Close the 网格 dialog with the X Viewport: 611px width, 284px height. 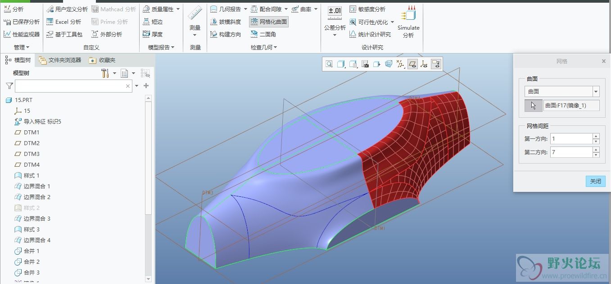coord(604,61)
